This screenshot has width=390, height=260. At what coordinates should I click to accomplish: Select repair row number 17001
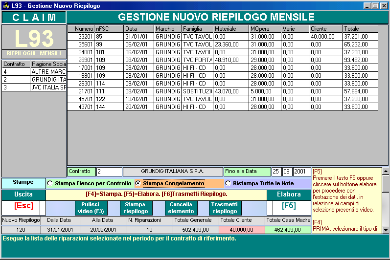(x=223, y=68)
